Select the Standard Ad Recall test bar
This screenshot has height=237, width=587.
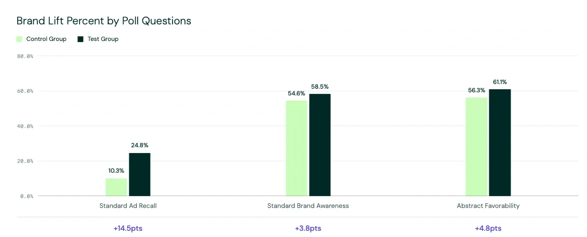(140, 174)
